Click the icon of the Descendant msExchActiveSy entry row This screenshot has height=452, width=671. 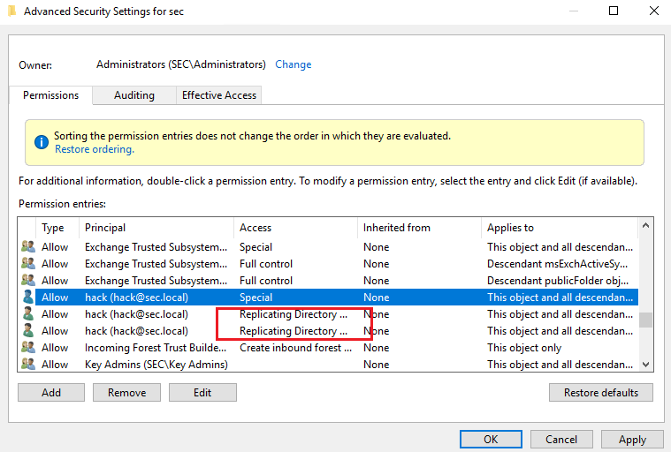click(28, 264)
